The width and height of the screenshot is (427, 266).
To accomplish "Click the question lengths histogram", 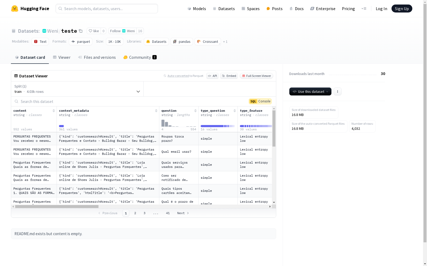I will coord(179,123).
